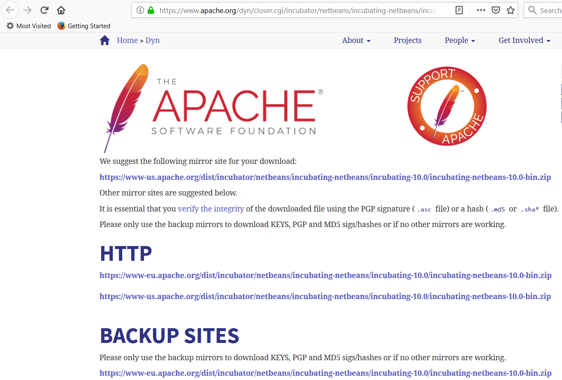
Task: Bookmark this page with the star icon
Action: tap(511, 10)
